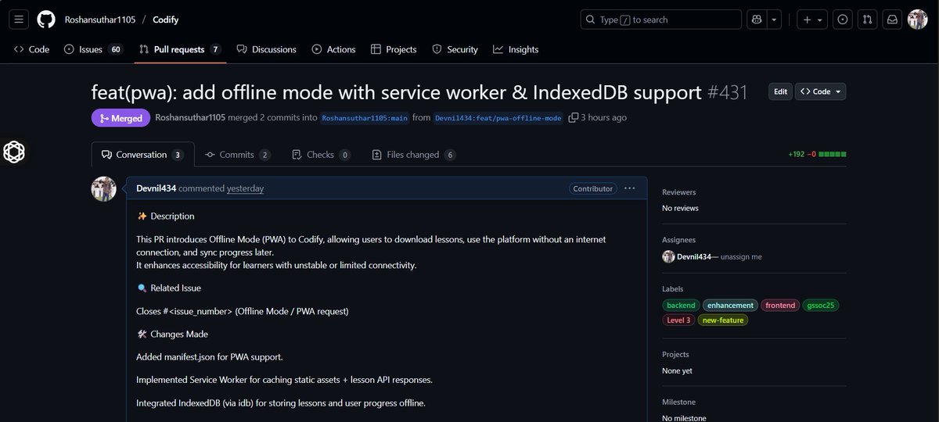
Task: Open the Devnil434:feat/pwa-offline-mode branch link
Action: click(498, 118)
